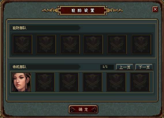
Task: Click the 驻防设置 title banner
Action: [x=82, y=10]
